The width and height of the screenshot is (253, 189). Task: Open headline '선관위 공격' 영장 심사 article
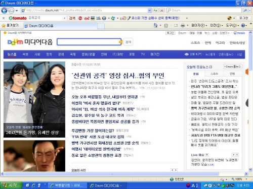point(117,76)
